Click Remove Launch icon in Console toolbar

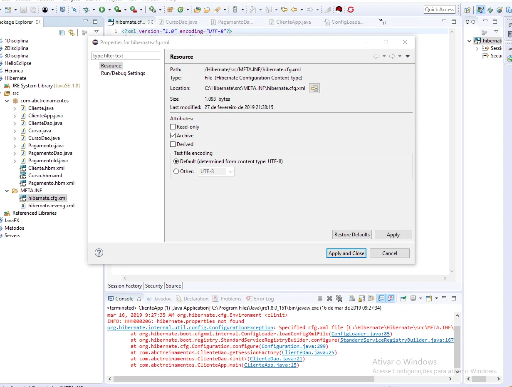tap(329, 298)
